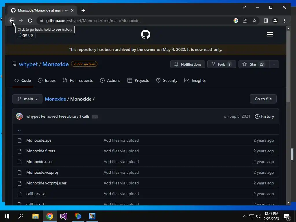The width and height of the screenshot is (296, 222).
Task: Open a new browser tab
Action: pos(83,10)
